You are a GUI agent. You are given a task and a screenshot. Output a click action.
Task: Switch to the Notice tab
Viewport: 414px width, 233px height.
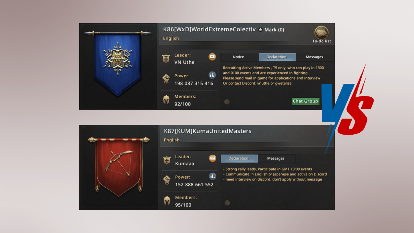pos(238,57)
